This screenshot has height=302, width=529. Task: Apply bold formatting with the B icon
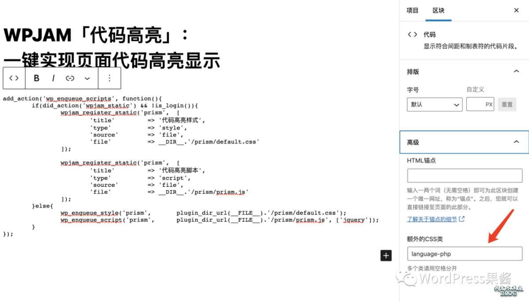(37, 78)
